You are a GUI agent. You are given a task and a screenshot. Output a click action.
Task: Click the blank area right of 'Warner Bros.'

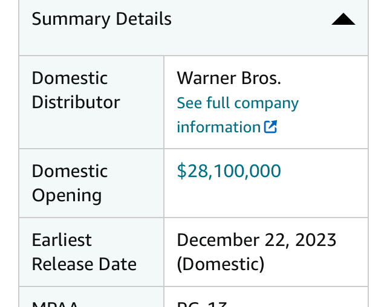click(324, 79)
